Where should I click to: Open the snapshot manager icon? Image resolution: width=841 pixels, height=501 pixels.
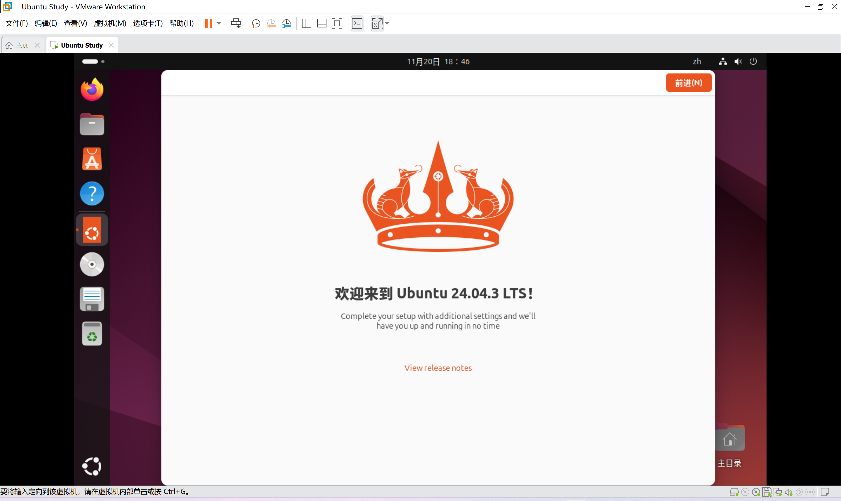click(287, 23)
